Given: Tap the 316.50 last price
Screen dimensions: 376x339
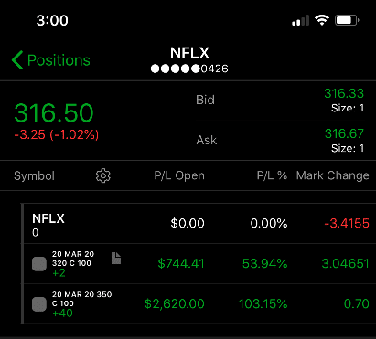Looking at the screenshot, I should click(x=54, y=113).
